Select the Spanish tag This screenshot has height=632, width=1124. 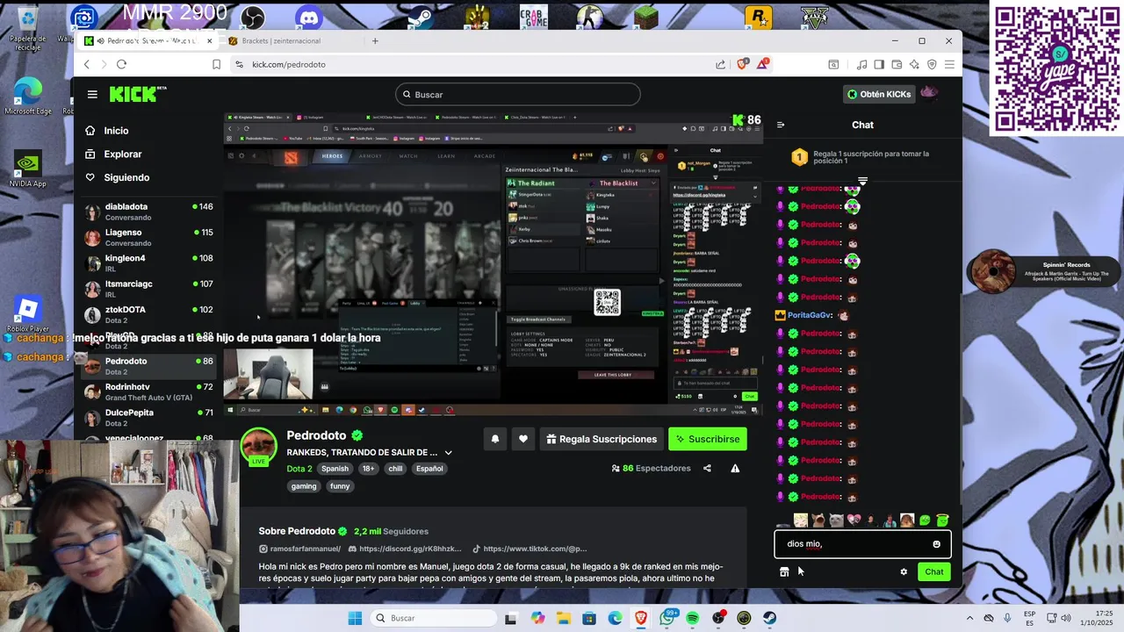[335, 469]
